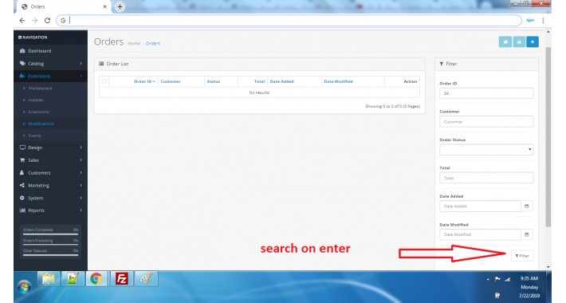Sort by Date Added column header

point(281,81)
